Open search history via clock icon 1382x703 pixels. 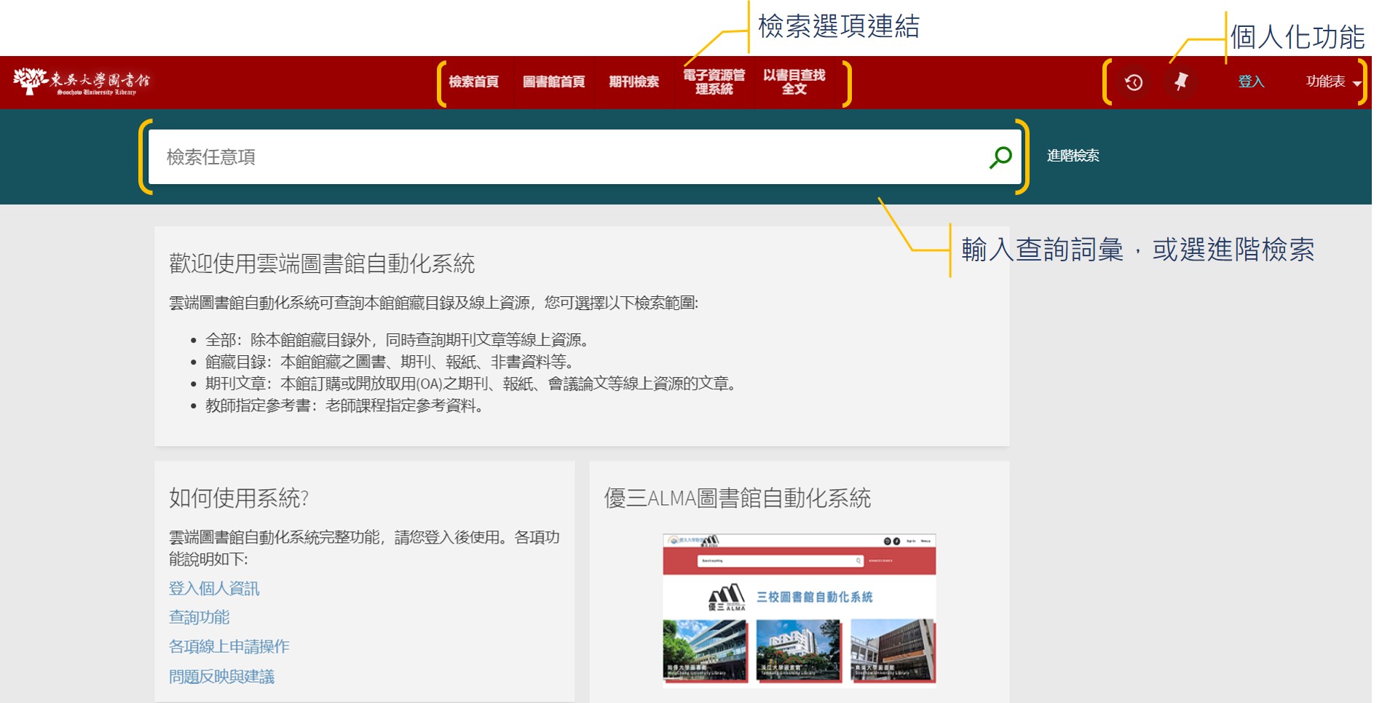click(1133, 82)
